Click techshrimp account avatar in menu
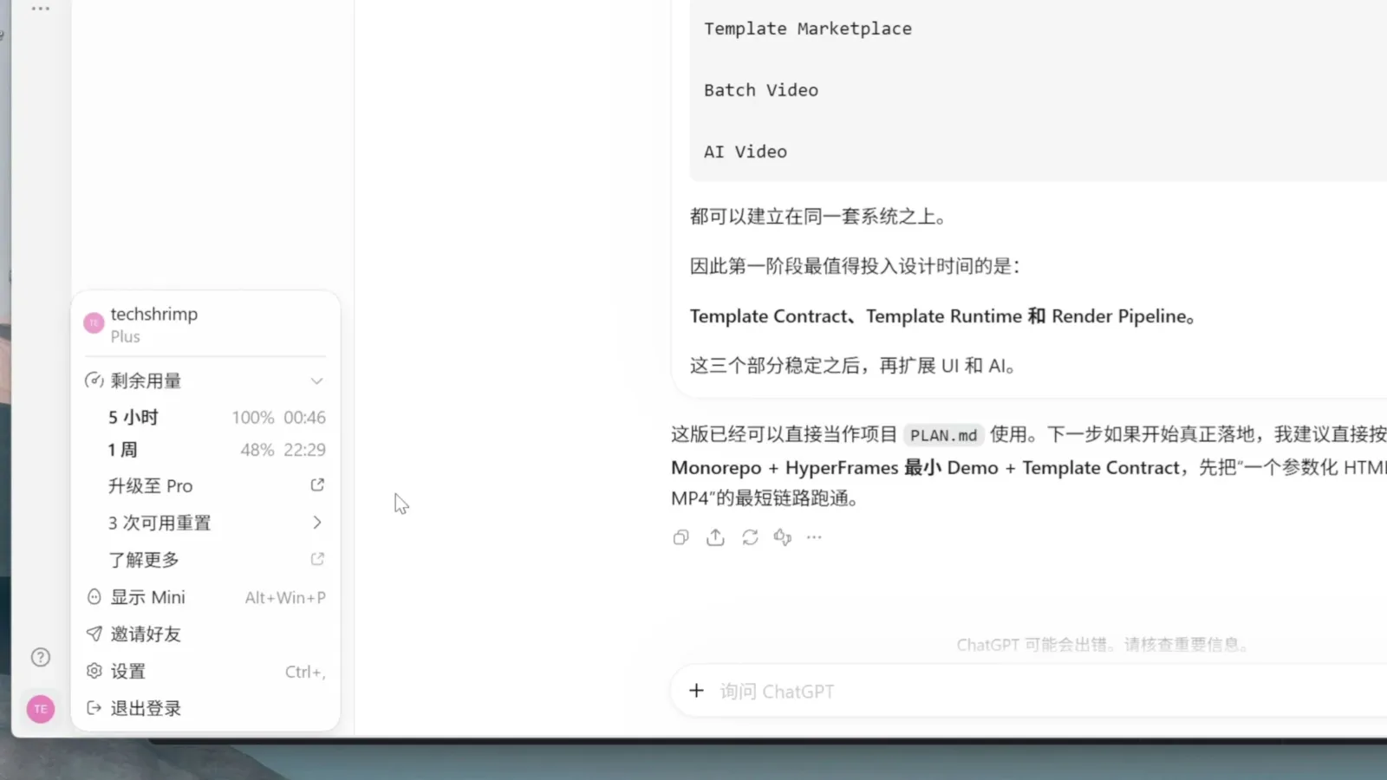This screenshot has height=780, width=1387. click(x=94, y=323)
